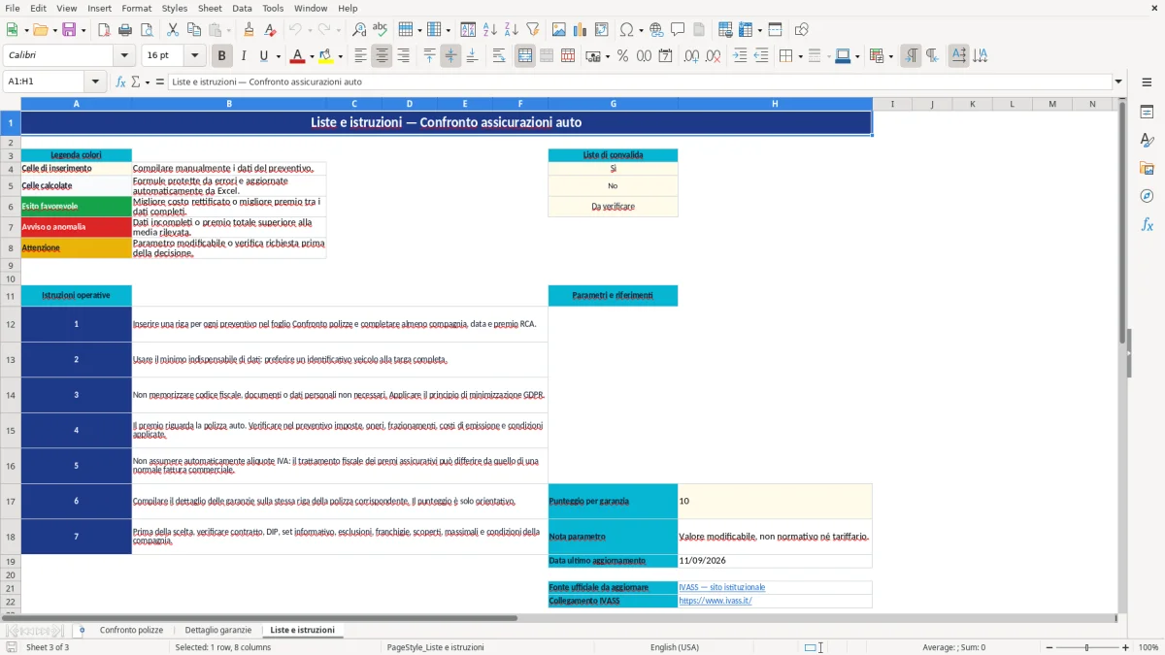Toggle Center Vertically alignment
The height and width of the screenshot is (655, 1165).
click(x=450, y=56)
